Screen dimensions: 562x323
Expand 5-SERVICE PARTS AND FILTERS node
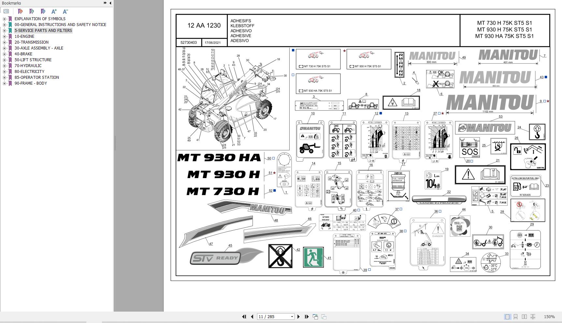coord(5,31)
